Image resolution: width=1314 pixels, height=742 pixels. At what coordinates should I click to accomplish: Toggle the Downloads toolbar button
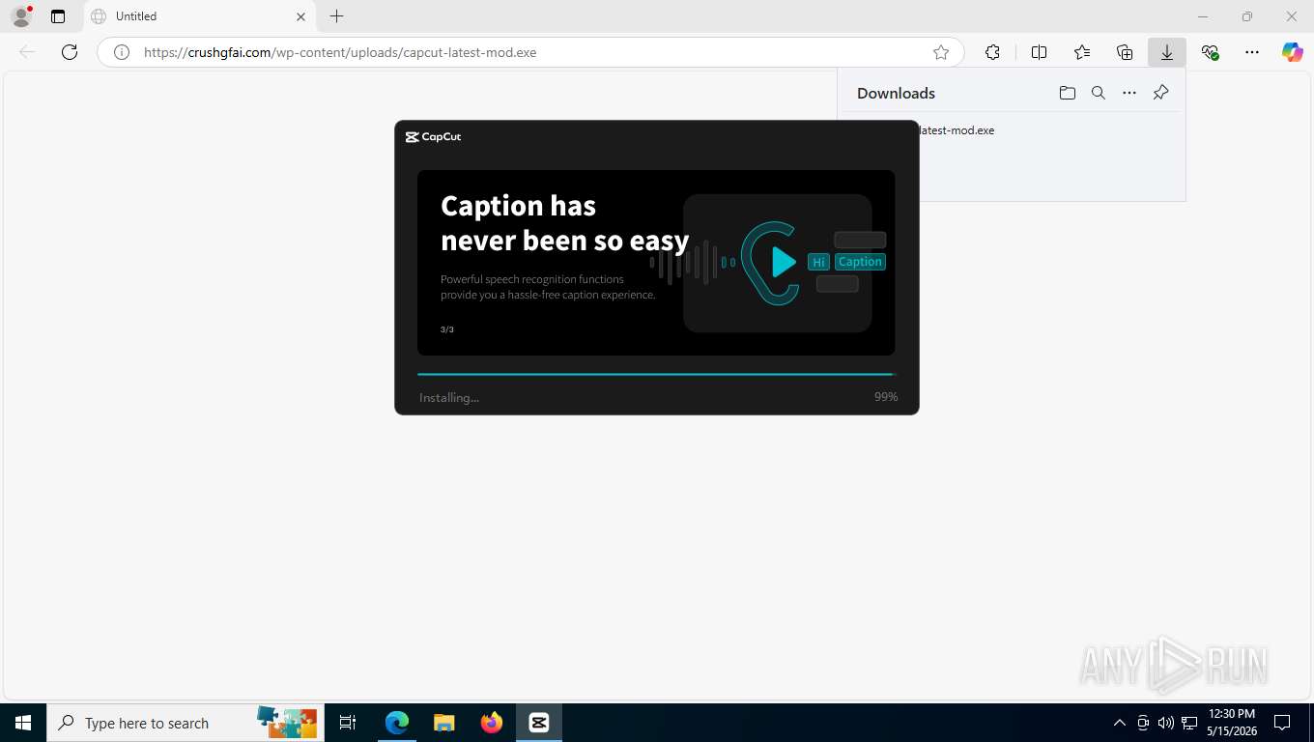coord(1167,52)
